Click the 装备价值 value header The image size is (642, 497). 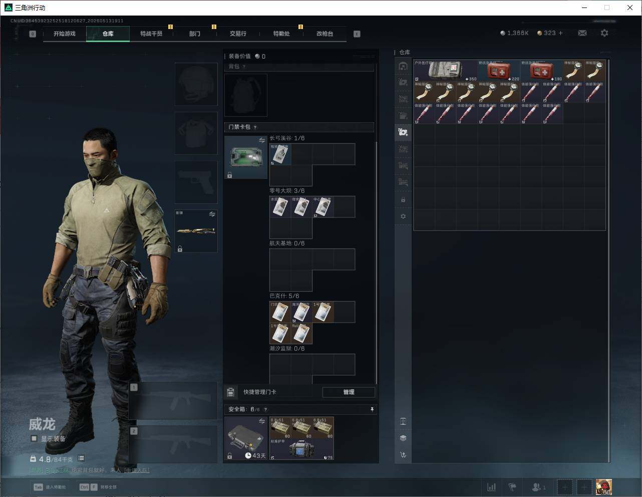point(247,56)
